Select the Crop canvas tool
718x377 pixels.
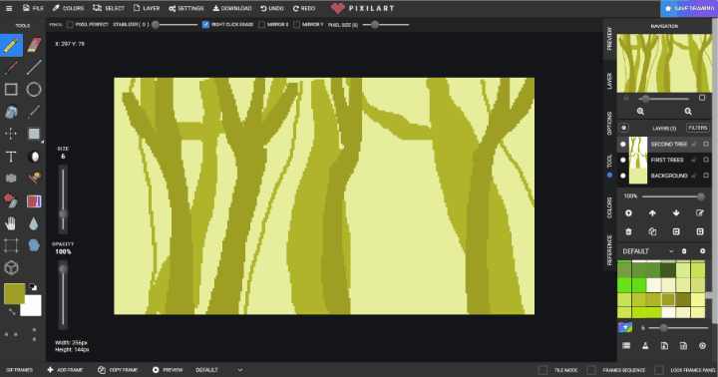[11, 245]
